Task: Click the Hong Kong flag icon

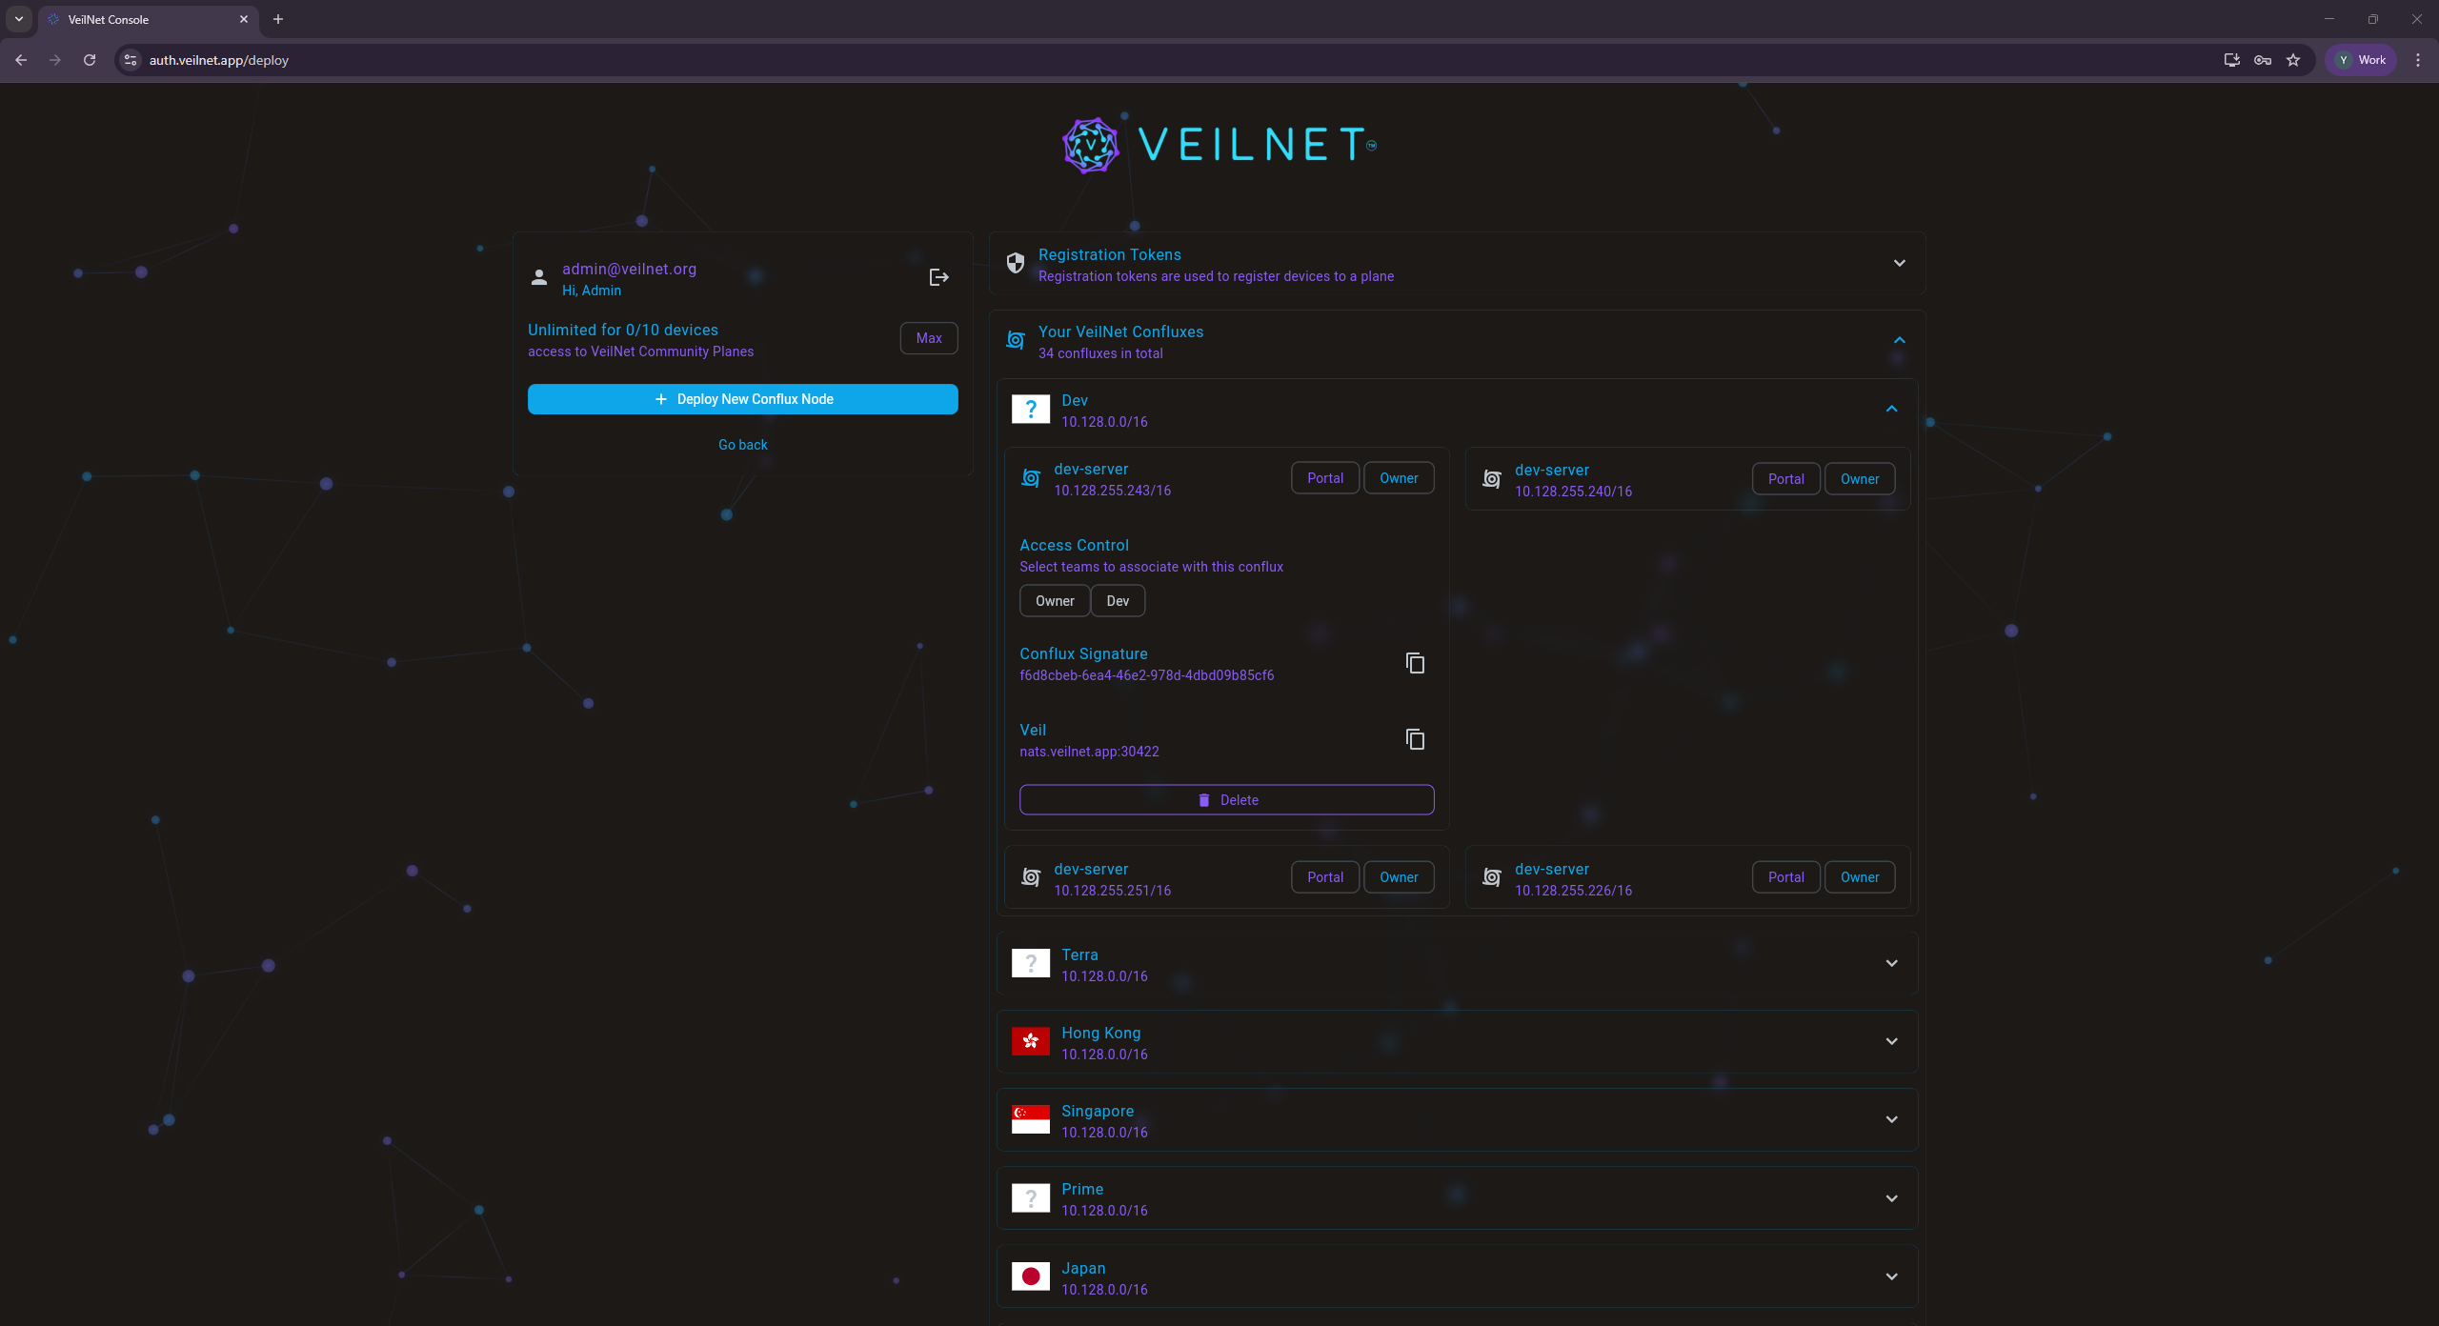Action: (x=1030, y=1041)
